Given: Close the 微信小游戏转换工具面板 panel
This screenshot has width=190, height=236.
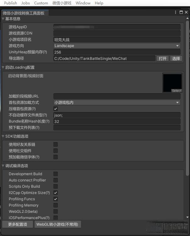Looking at the screenshot, I should tap(186, 12).
